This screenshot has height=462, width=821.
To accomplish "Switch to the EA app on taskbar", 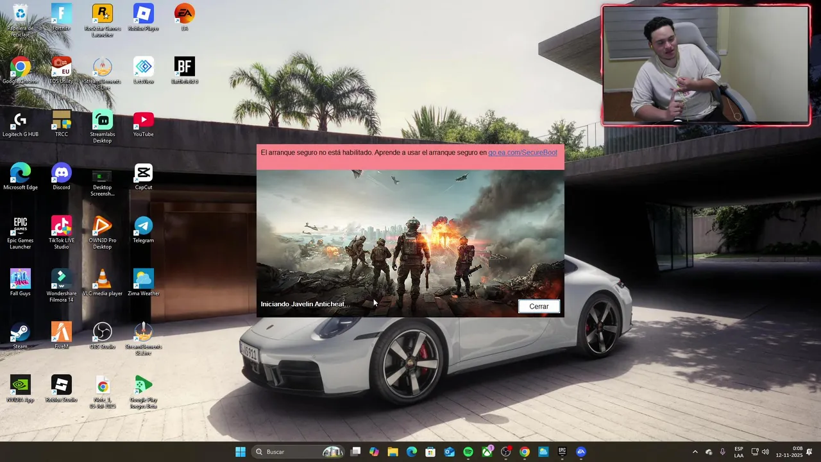I will tap(581, 452).
